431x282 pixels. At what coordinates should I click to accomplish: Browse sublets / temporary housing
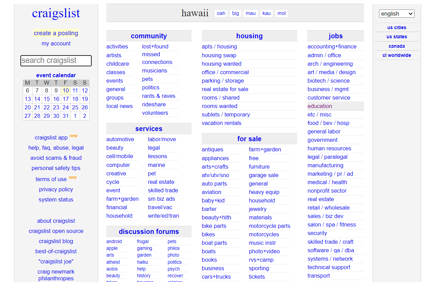[x=226, y=114]
